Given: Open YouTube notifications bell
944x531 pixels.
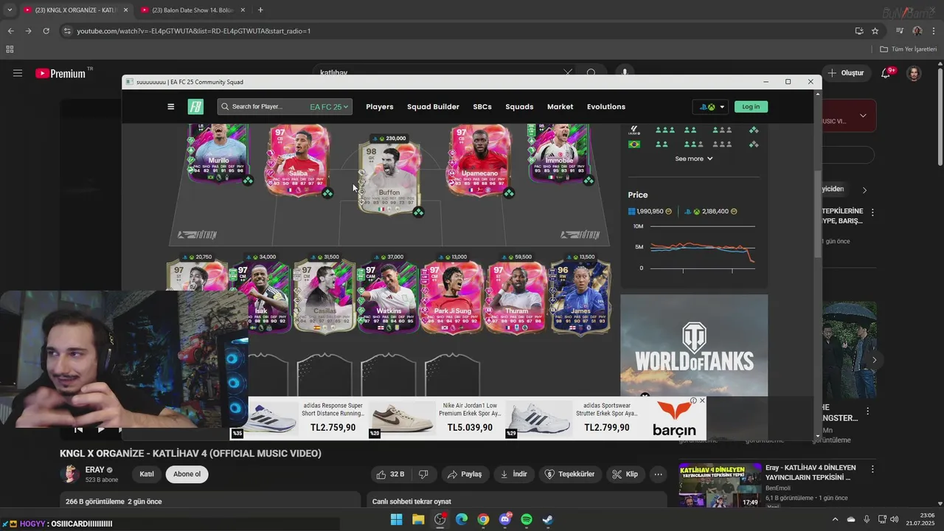Looking at the screenshot, I should click(886, 73).
